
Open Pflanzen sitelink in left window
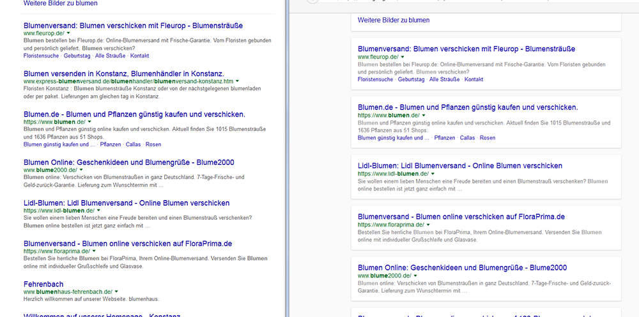(111, 144)
